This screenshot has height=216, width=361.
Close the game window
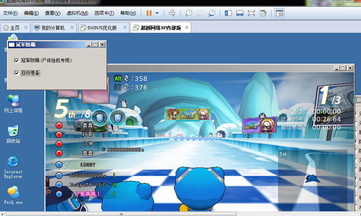350,68
